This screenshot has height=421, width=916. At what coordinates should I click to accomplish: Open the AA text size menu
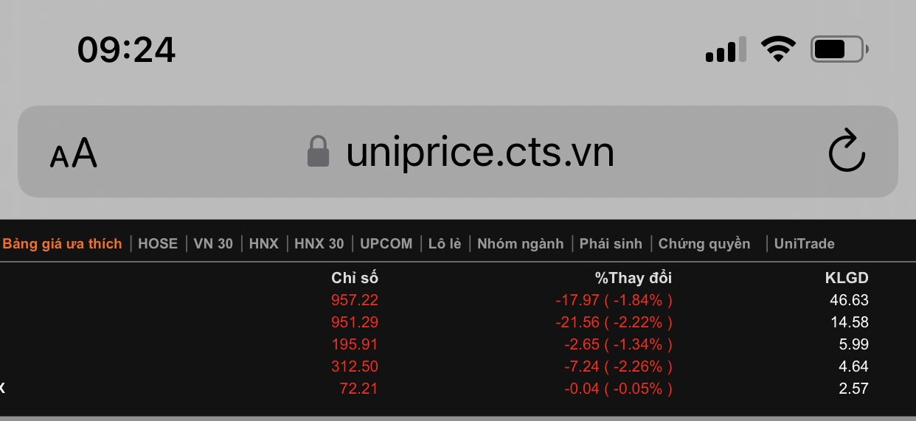(74, 153)
